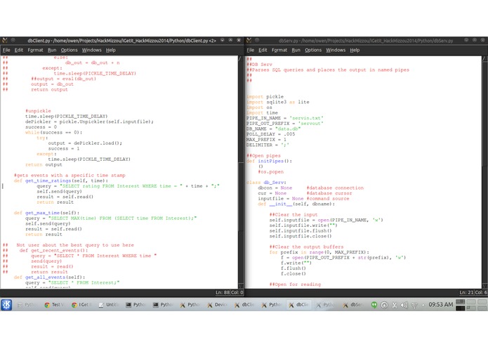
Task: Toggle the on-all-desktops pin in dbServ.py title bar
Action: pos(257,40)
